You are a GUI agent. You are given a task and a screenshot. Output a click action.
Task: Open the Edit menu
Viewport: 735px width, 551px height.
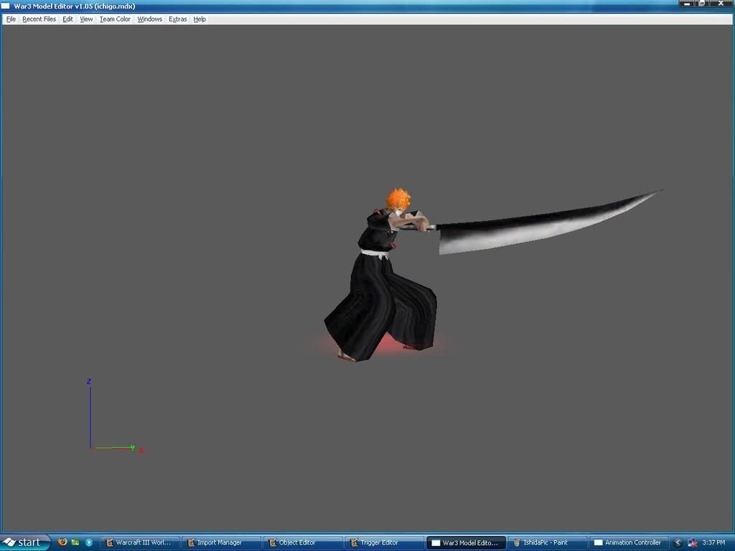pyautogui.click(x=67, y=19)
